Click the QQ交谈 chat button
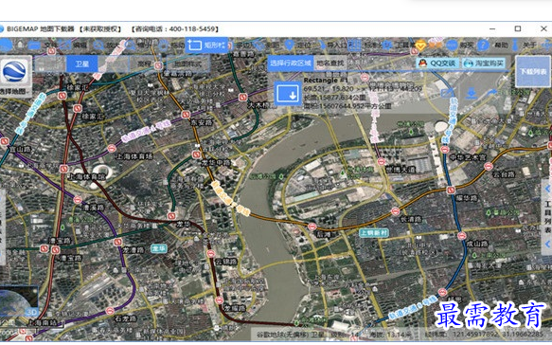The height and width of the screenshot is (345, 552). coord(437,64)
